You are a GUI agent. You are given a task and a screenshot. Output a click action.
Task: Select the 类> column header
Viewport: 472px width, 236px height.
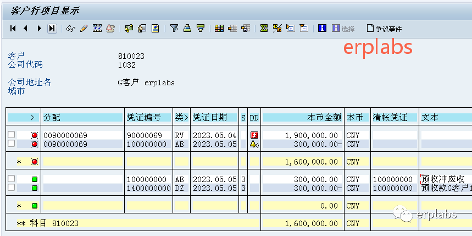pyautogui.click(x=181, y=118)
